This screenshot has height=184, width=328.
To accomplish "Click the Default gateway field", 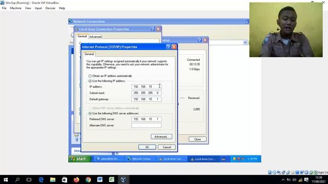I will coord(147,99).
